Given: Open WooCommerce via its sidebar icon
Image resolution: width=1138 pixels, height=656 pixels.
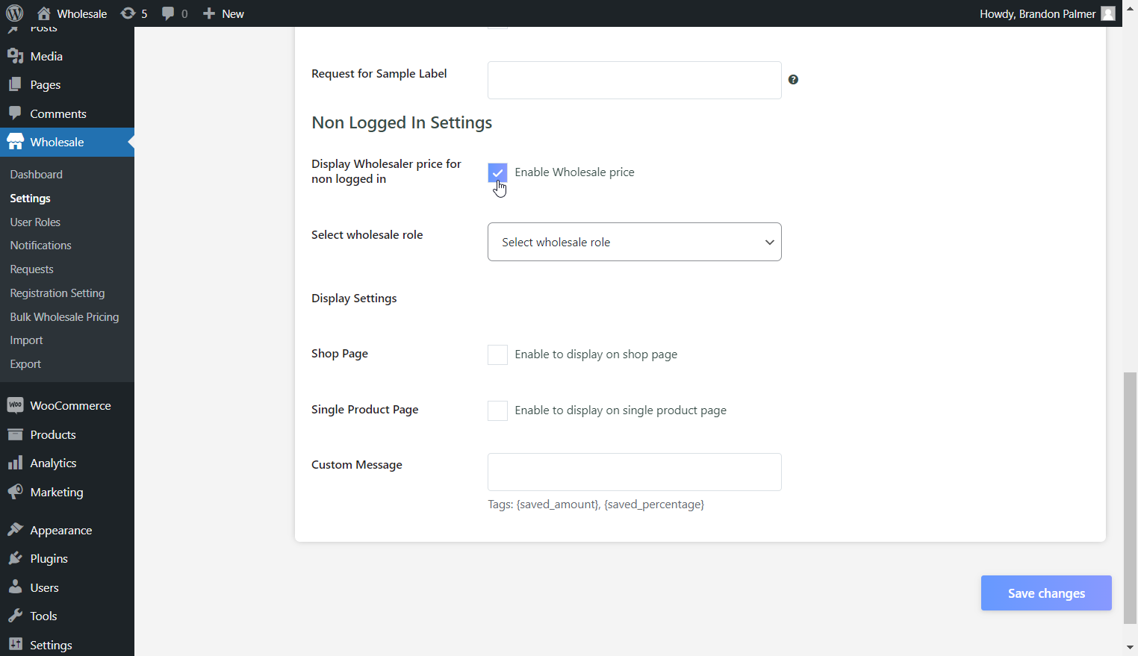Looking at the screenshot, I should pyautogui.click(x=16, y=404).
